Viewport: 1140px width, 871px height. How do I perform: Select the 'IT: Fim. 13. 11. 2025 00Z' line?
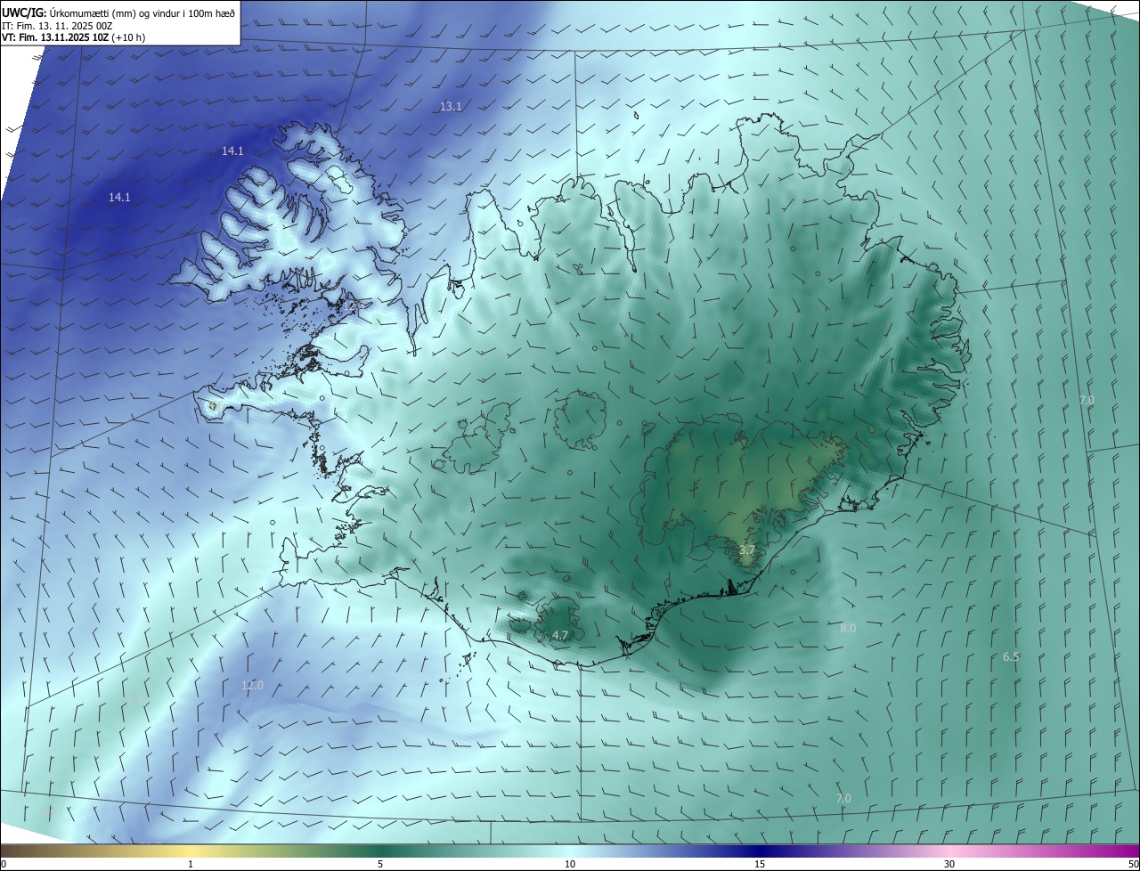(x=56, y=26)
